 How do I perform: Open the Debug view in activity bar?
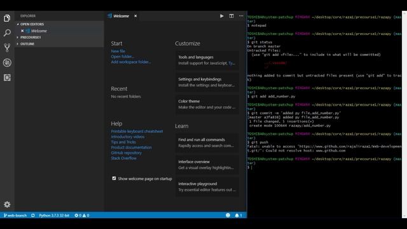(7, 62)
